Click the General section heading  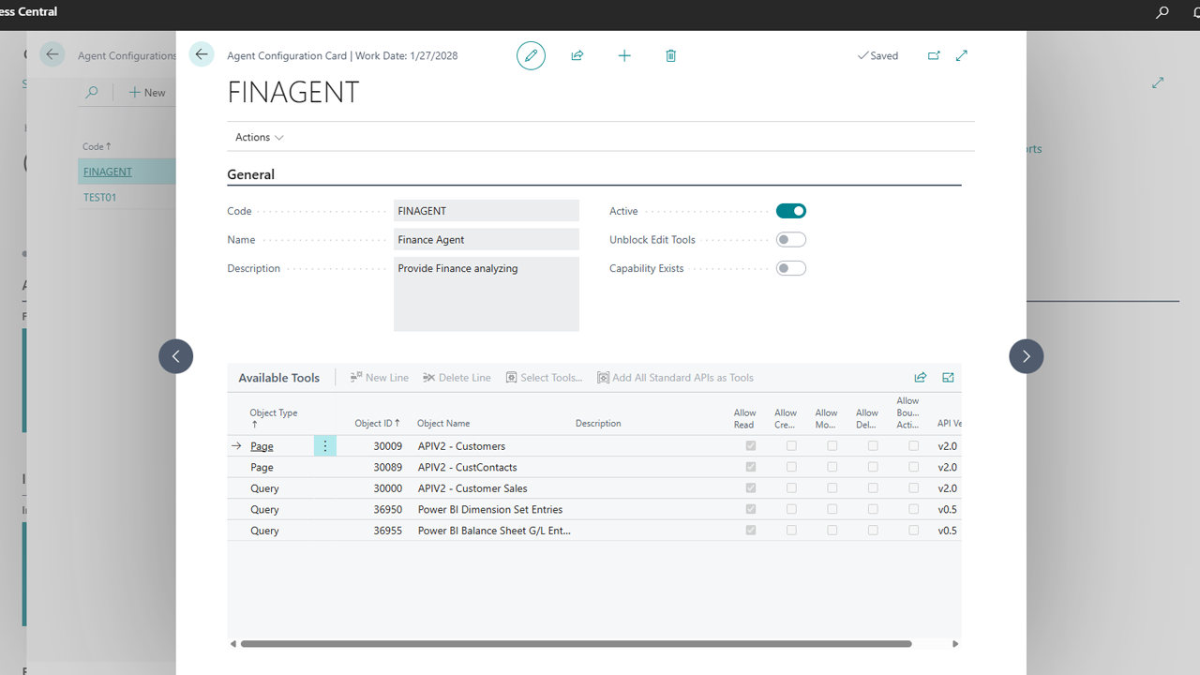[251, 174]
